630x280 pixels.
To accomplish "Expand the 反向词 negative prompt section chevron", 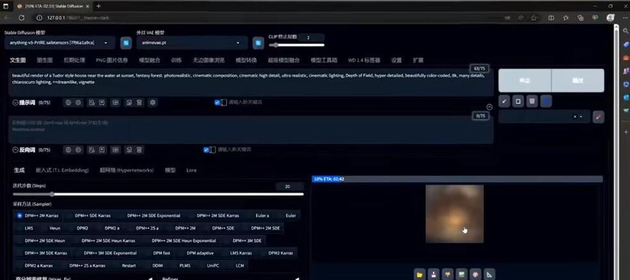I will pyautogui.click(x=15, y=150).
